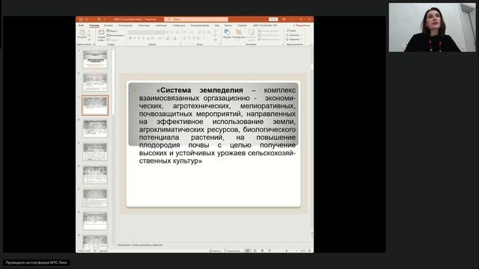Open Reading view from status bar
479x269 pixels.
tap(262, 251)
